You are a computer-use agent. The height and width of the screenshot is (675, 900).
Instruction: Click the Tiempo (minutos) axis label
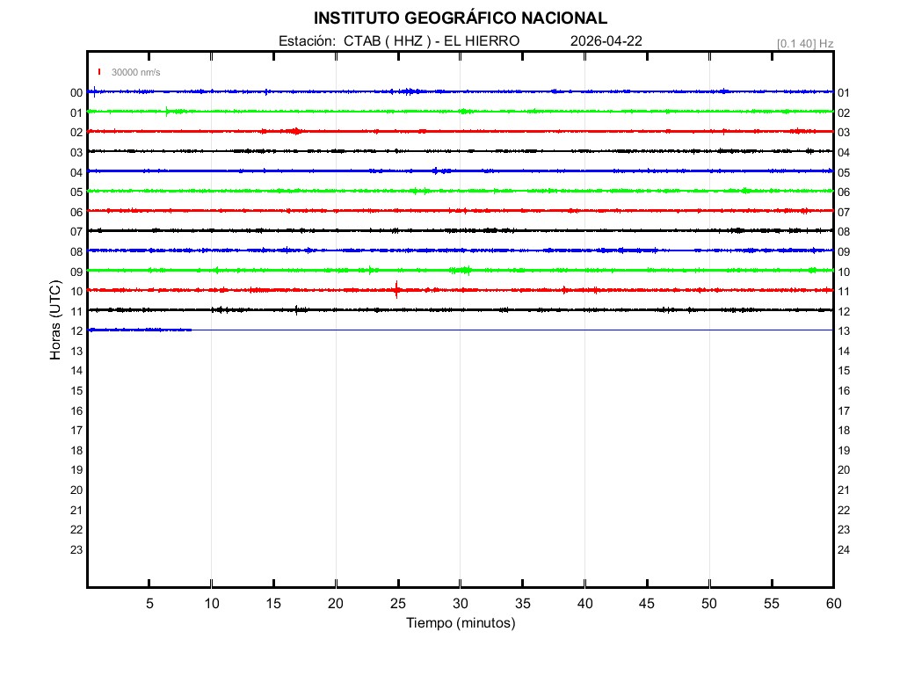pos(460,623)
